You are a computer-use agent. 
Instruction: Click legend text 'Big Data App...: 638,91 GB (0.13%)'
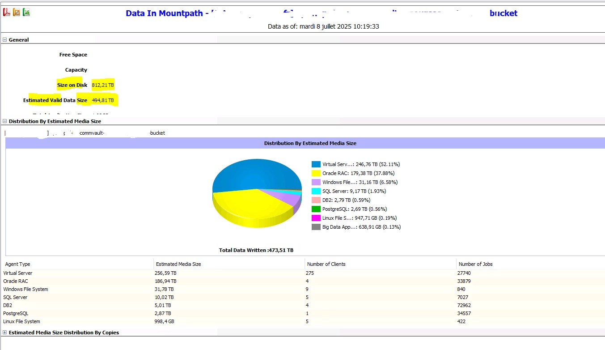(362, 227)
